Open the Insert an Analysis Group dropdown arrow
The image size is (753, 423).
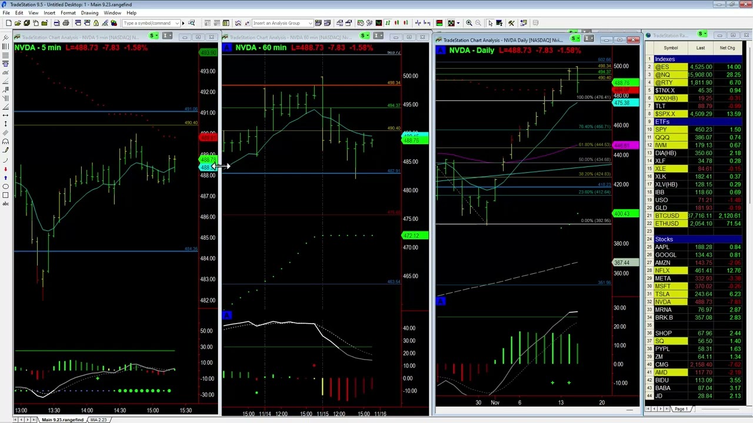[x=311, y=23]
